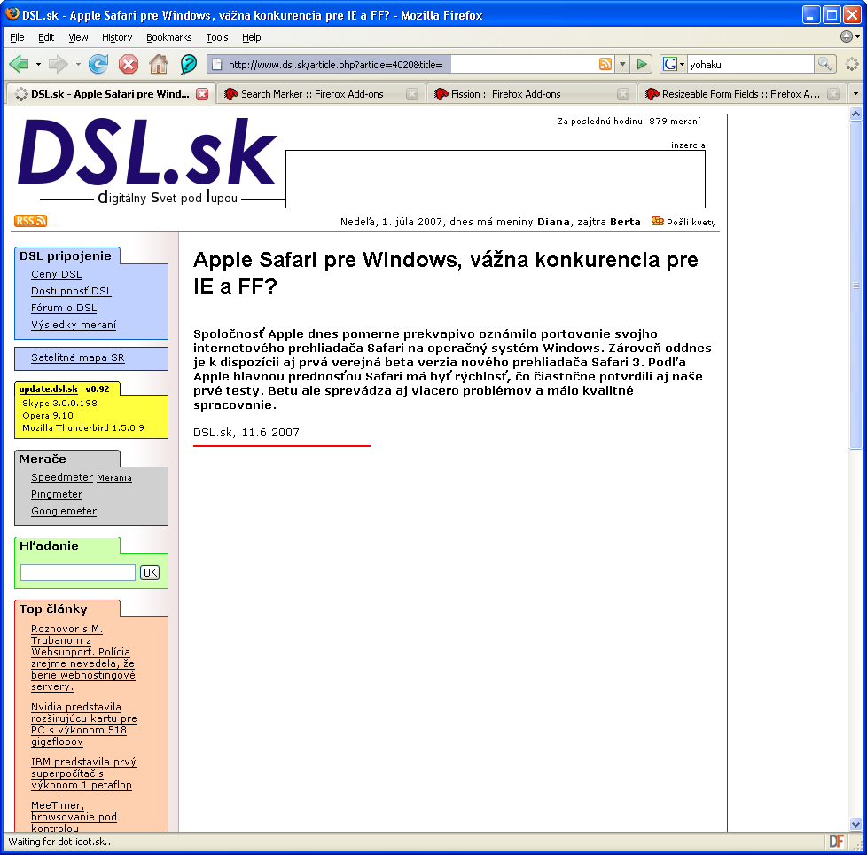Switch to the Search Marker add-ons tab

(x=321, y=94)
